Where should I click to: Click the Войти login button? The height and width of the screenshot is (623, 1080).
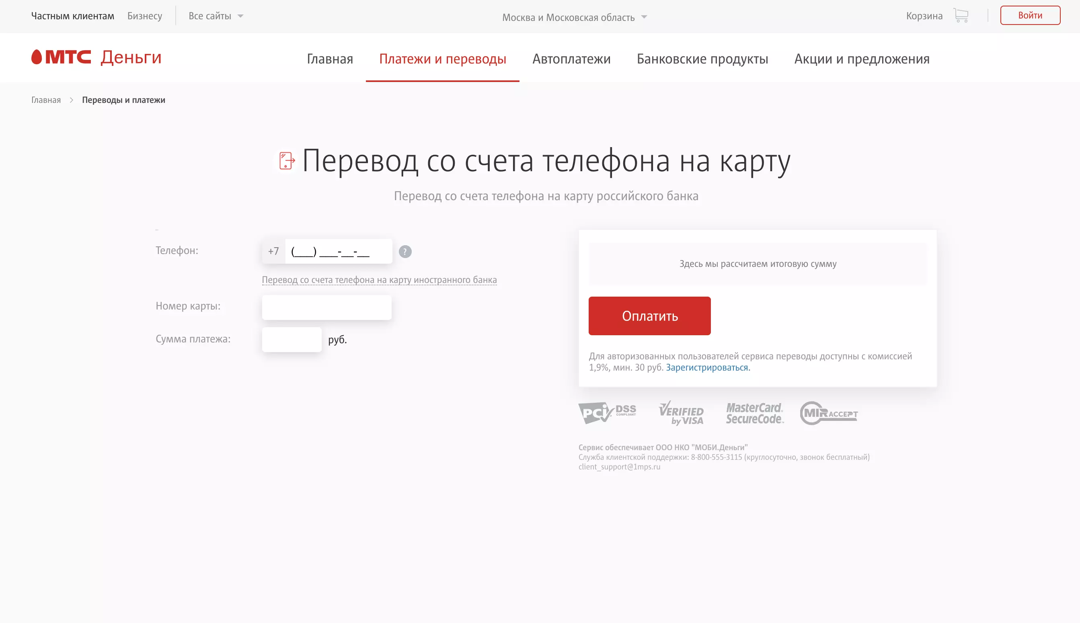pos(1030,15)
